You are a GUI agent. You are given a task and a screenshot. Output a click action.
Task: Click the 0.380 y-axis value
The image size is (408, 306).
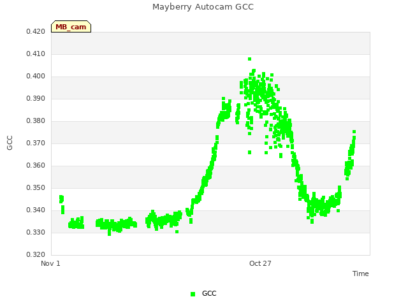coord(36,120)
